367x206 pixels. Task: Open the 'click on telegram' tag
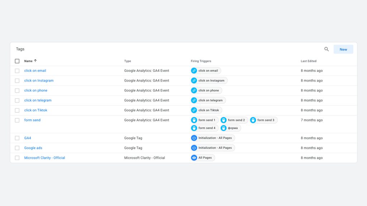[38, 100]
